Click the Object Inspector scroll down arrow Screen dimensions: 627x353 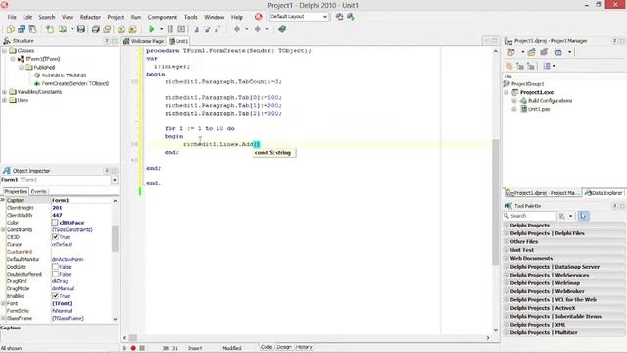click(x=116, y=319)
